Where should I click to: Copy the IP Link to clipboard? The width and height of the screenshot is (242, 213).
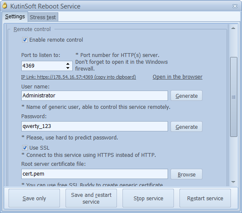(x=79, y=77)
